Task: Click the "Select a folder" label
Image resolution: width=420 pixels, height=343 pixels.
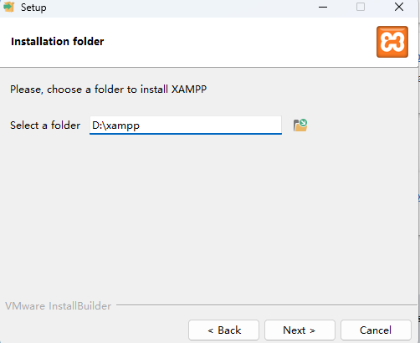Action: pos(45,125)
